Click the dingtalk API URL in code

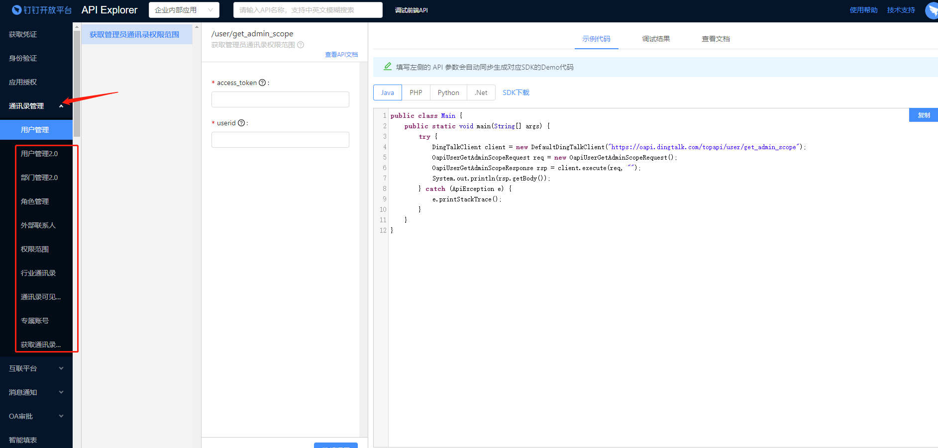pos(704,147)
